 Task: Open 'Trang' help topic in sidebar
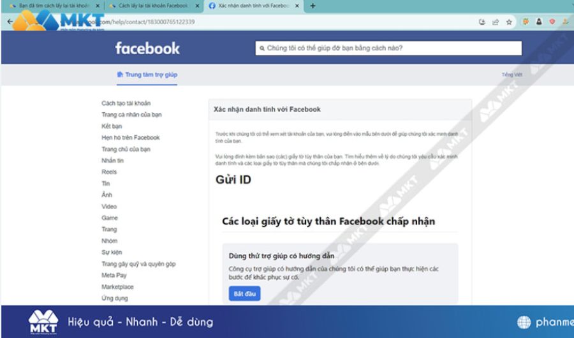click(109, 229)
